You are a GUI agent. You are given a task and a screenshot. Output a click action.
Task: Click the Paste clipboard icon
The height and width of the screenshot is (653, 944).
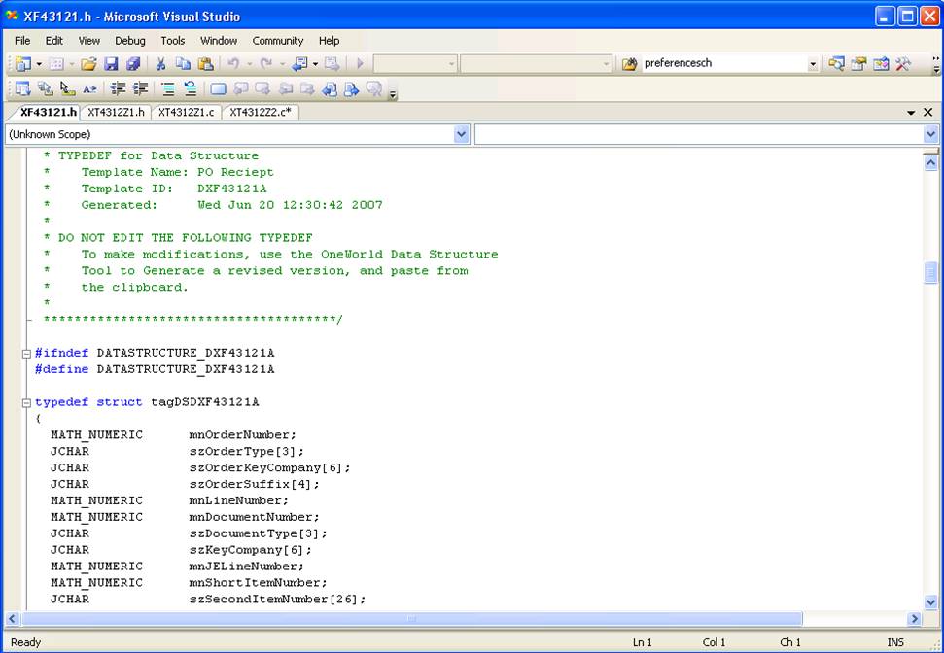click(x=206, y=64)
